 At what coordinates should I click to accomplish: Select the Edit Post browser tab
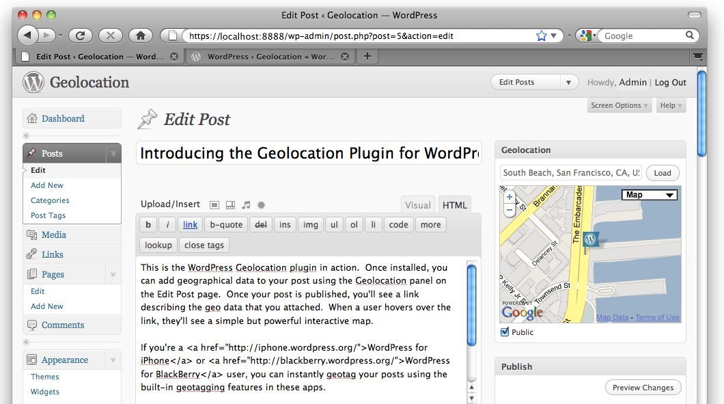point(99,56)
